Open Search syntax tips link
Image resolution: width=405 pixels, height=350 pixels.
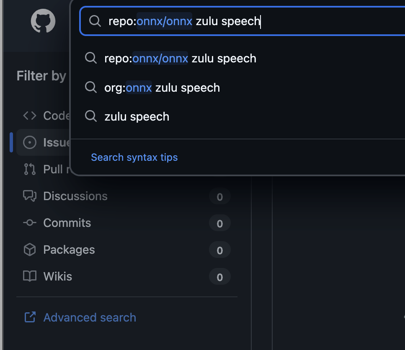click(x=134, y=157)
